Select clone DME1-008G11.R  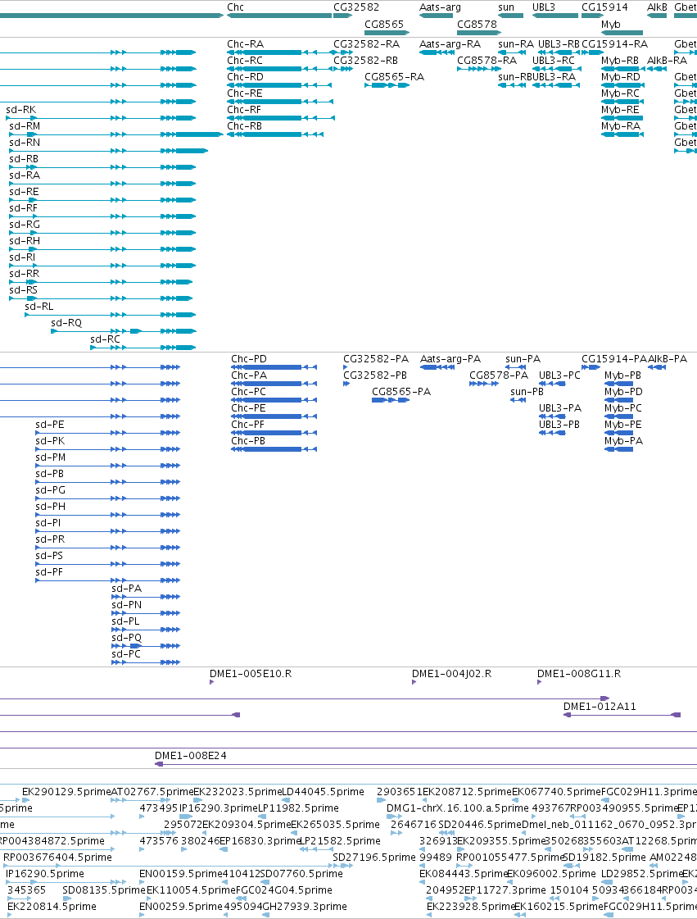(x=579, y=673)
